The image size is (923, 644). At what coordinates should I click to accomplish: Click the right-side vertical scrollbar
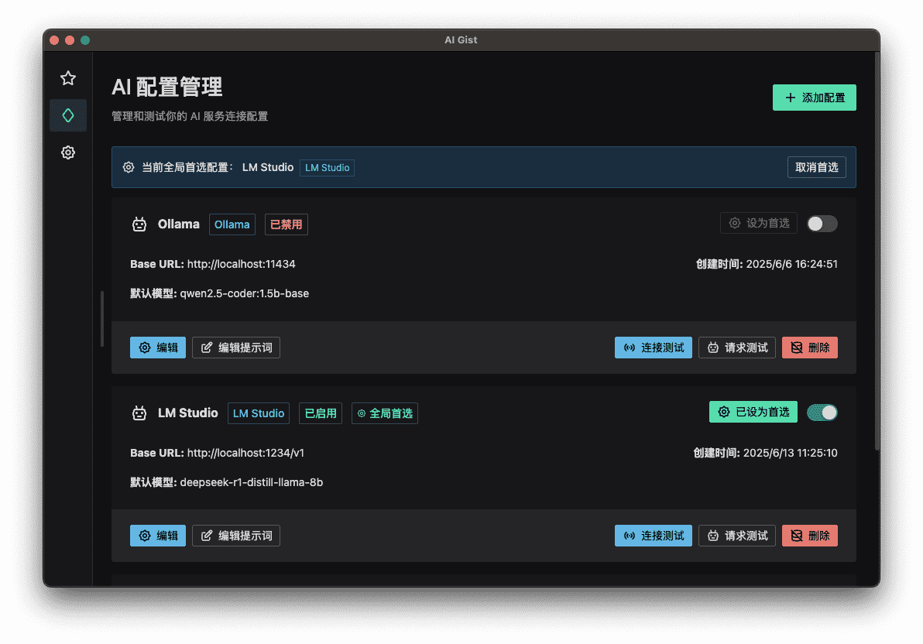coord(877,253)
